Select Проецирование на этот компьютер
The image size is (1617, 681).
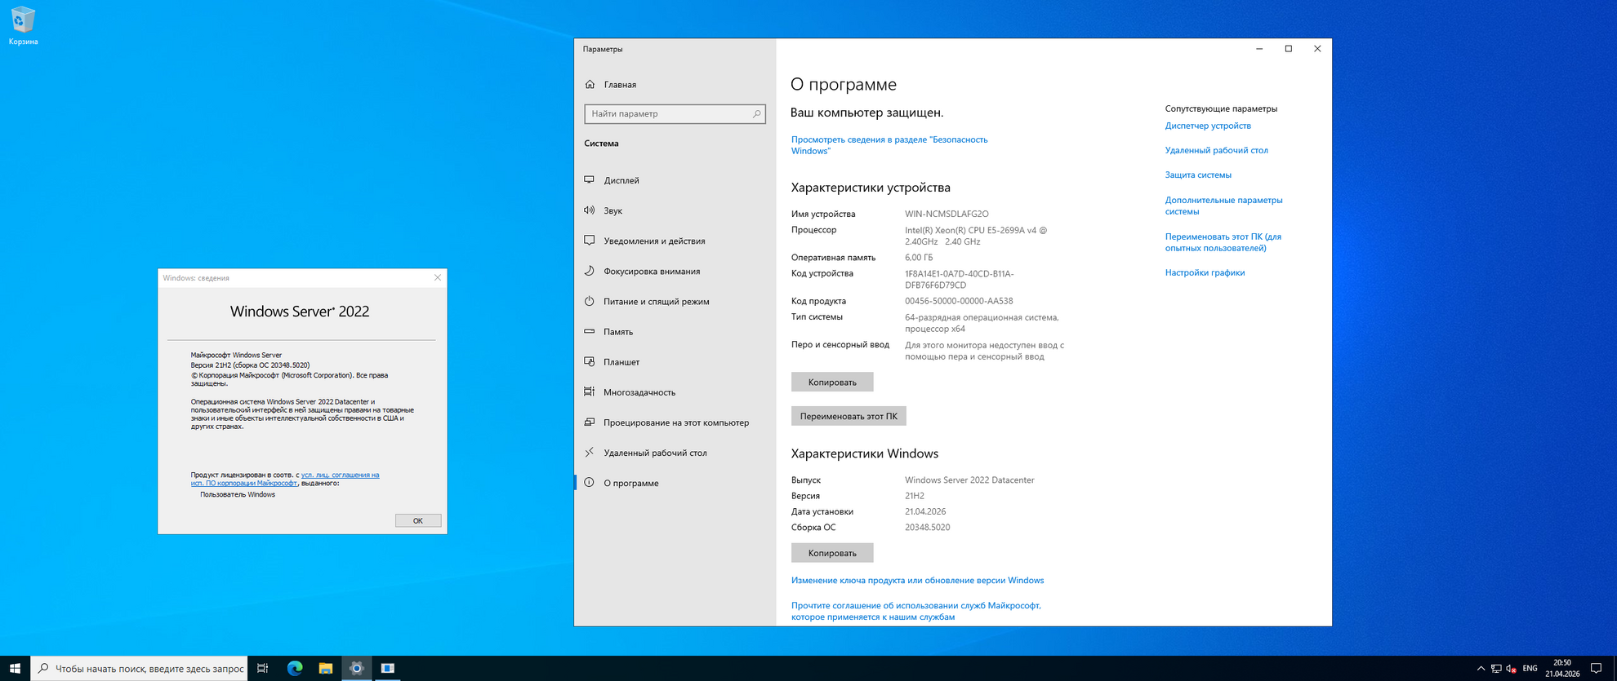point(675,422)
